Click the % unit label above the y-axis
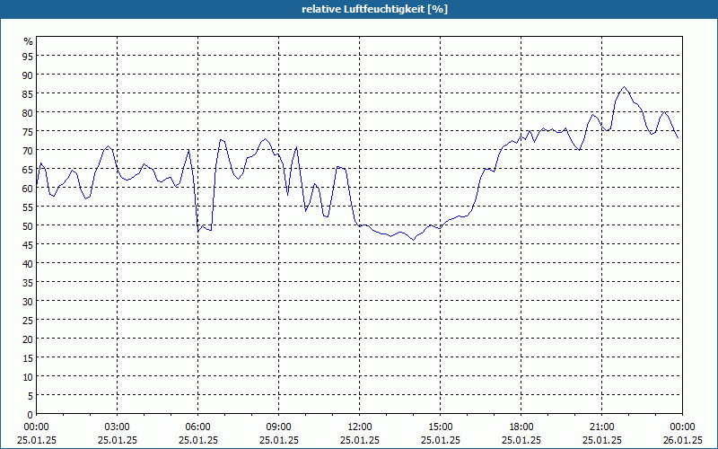Viewport: 718px width, 449px height. 29,41
